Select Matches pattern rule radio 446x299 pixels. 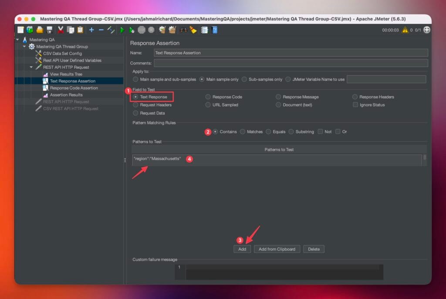[x=242, y=131]
